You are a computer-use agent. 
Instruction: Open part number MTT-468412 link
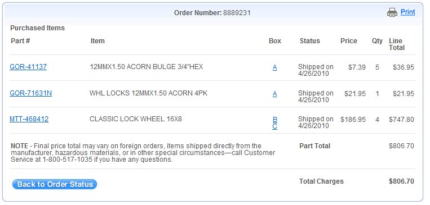coord(29,119)
